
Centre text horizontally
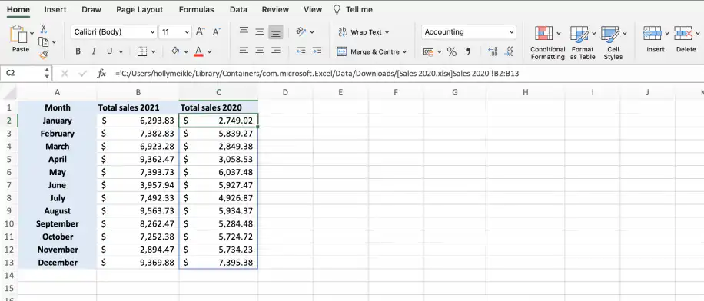tap(260, 51)
